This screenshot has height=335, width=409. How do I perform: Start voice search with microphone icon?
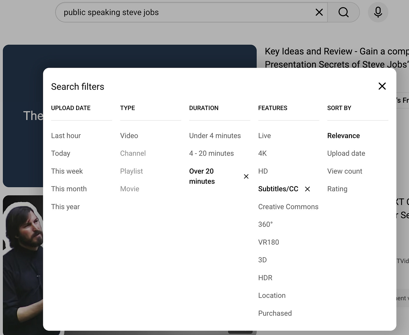pos(378,12)
